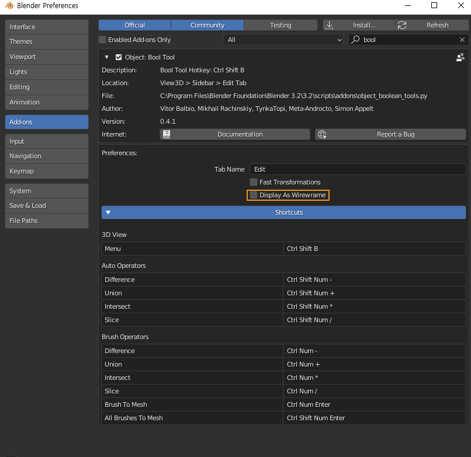Viewport: 471px width, 457px height.
Task: Click Brush Operators Difference row label
Action: coord(192,351)
